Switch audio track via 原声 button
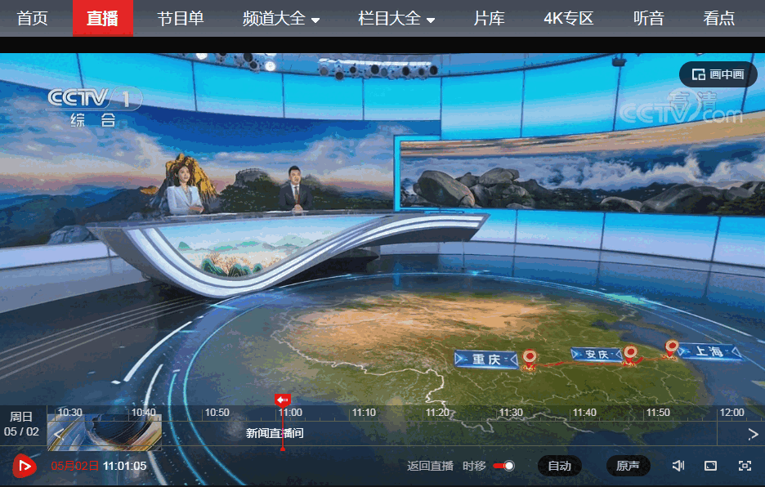The width and height of the screenshot is (765, 487). (x=628, y=466)
